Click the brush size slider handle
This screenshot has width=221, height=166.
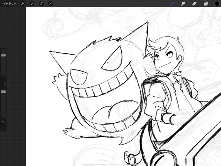point(3,55)
